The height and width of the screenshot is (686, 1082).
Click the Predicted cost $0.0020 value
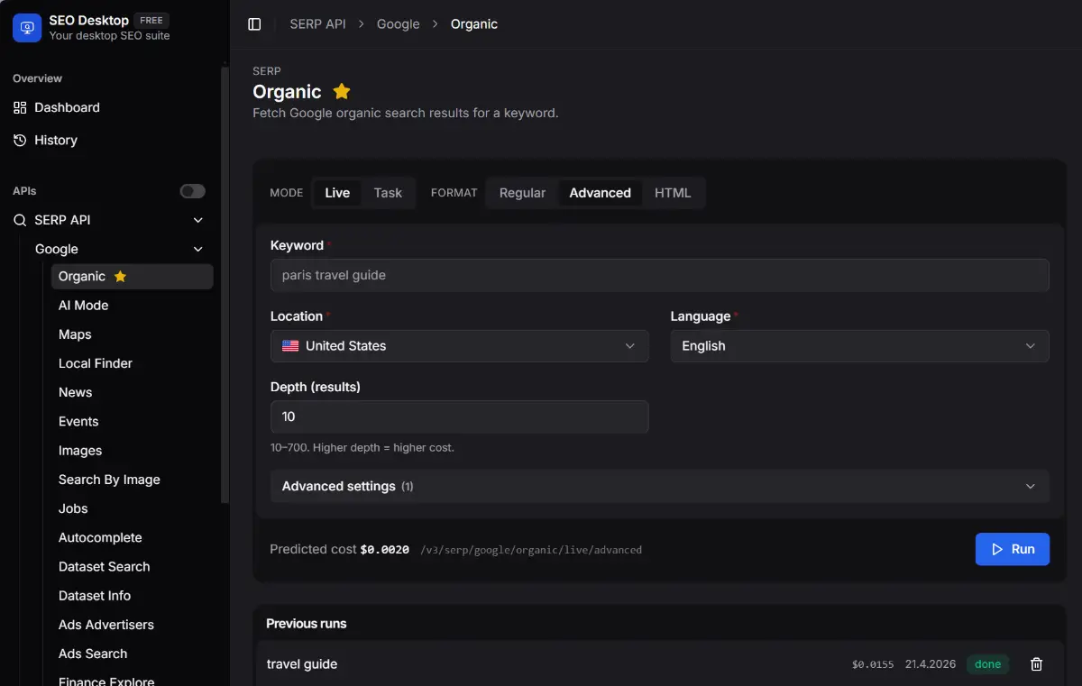pos(385,549)
